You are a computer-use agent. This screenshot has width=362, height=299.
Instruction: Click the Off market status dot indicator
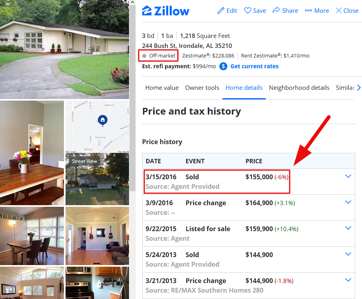[145, 55]
